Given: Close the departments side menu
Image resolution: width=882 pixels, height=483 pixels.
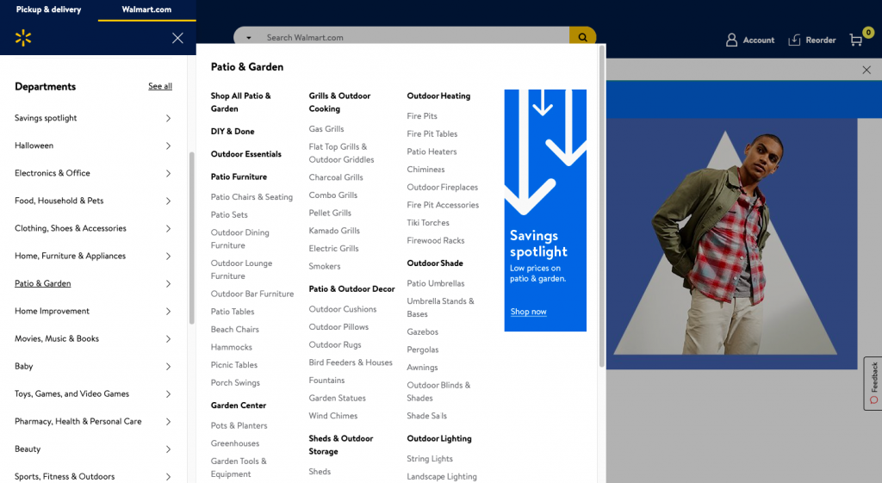Looking at the screenshot, I should click(x=177, y=38).
